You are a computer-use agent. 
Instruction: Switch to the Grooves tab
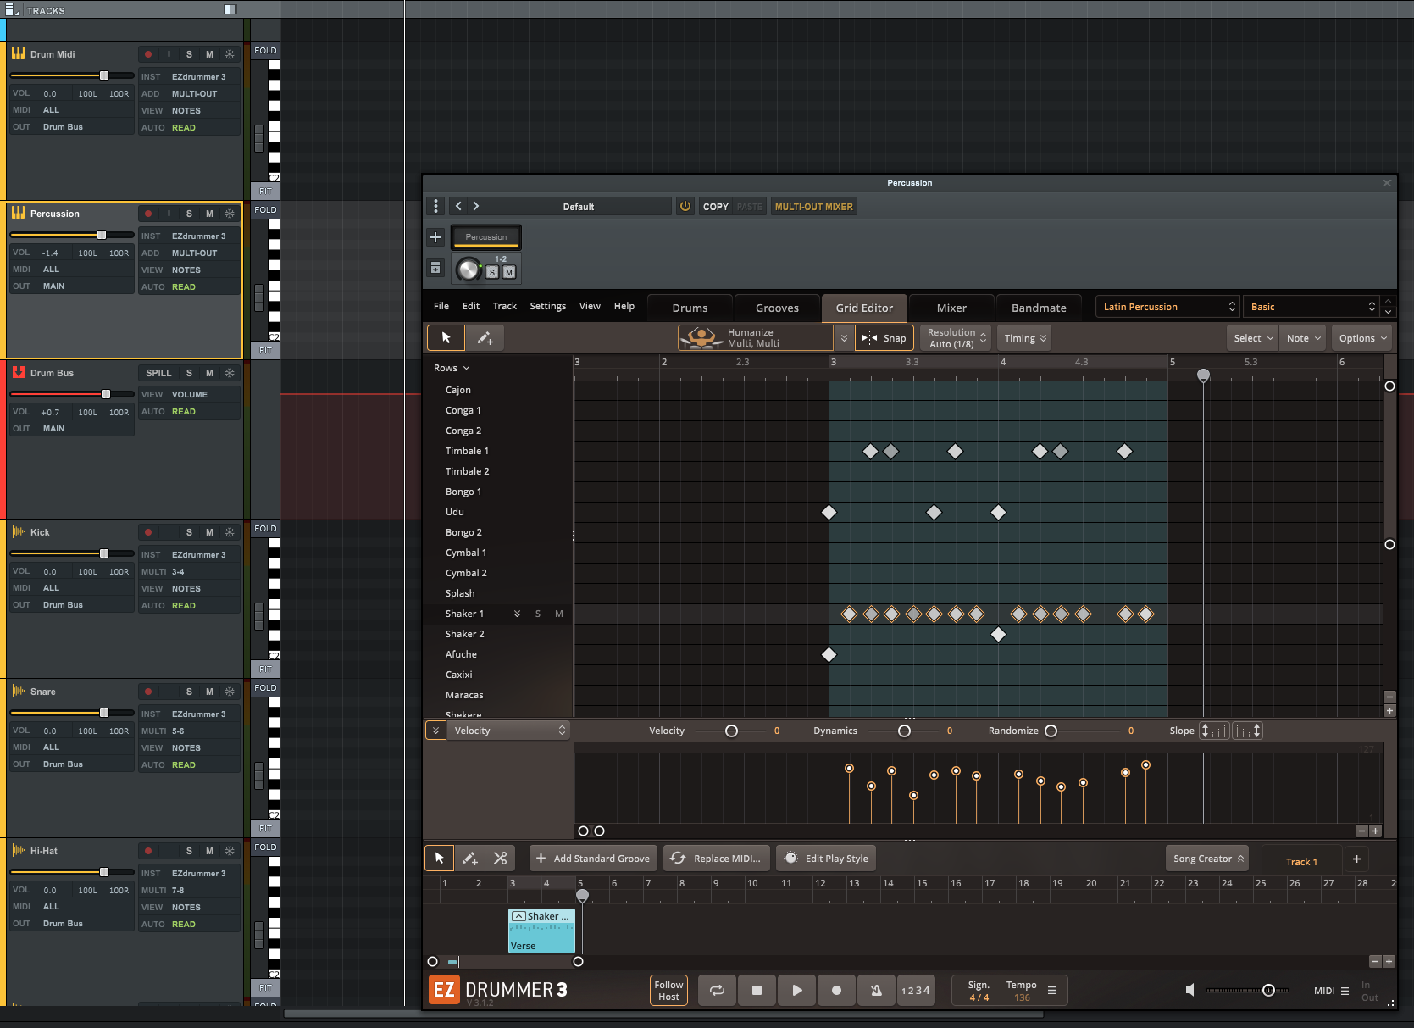coord(777,308)
